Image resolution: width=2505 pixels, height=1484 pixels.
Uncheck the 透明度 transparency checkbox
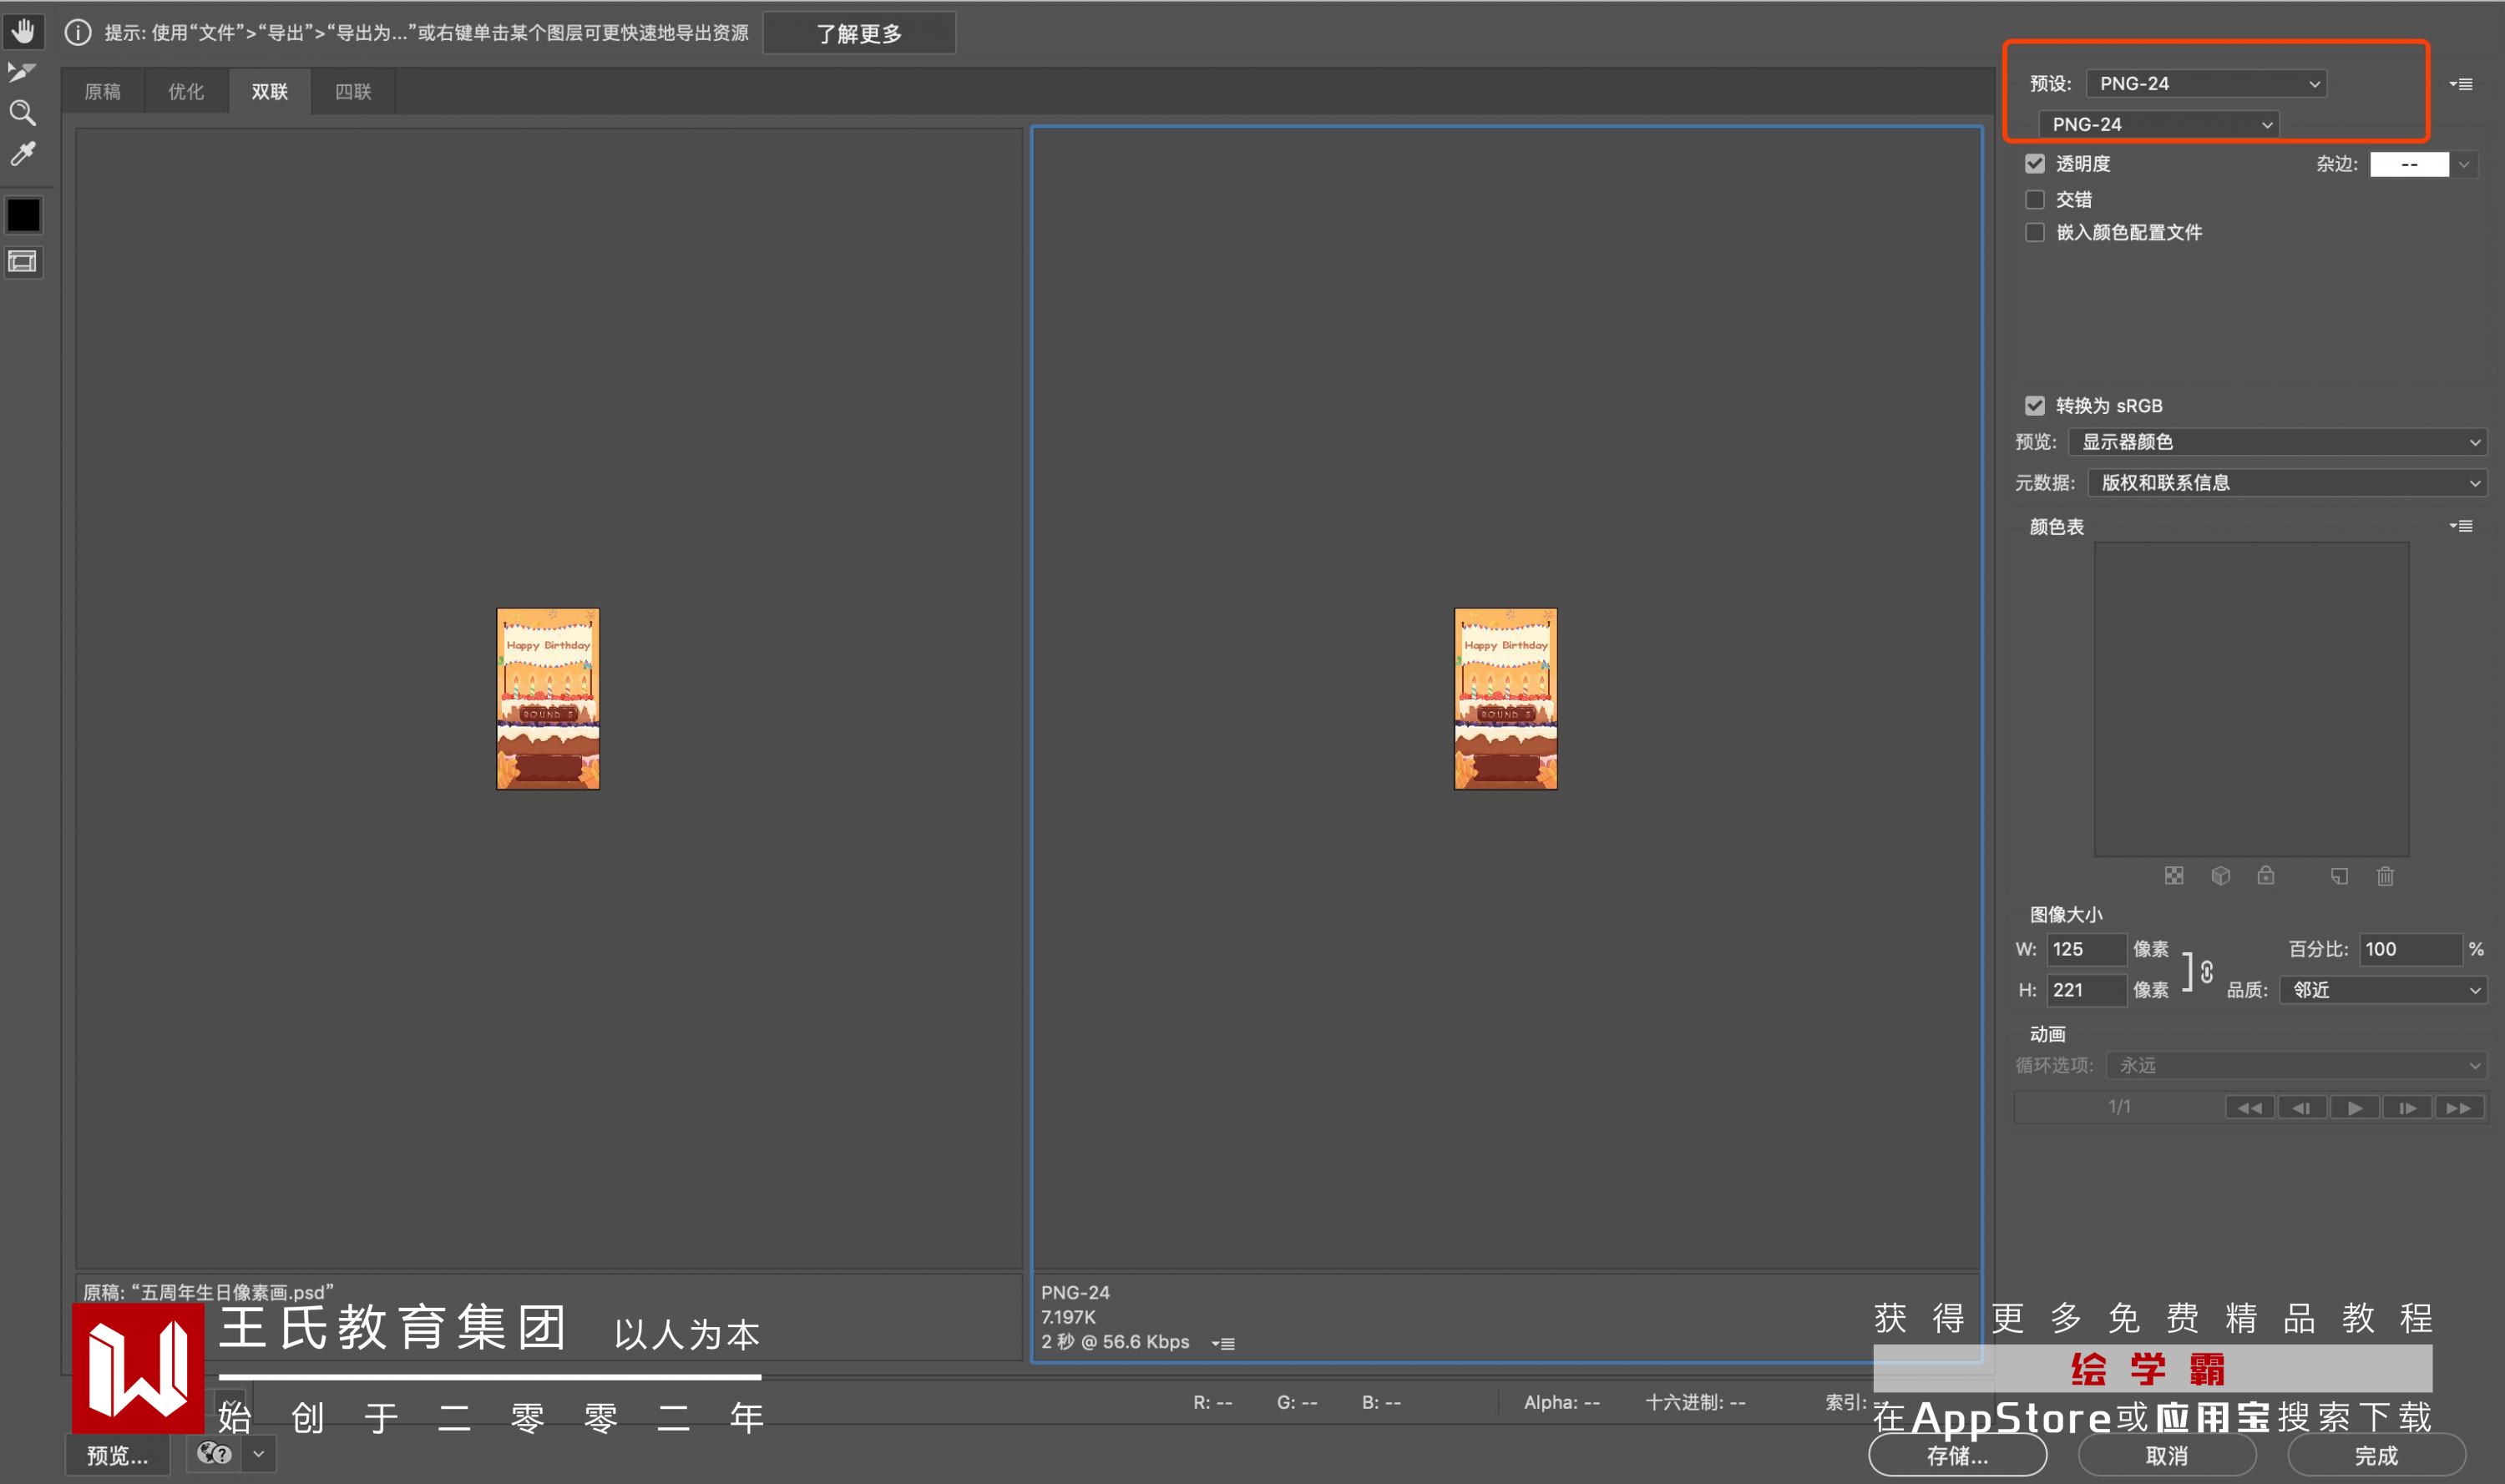click(x=2035, y=164)
